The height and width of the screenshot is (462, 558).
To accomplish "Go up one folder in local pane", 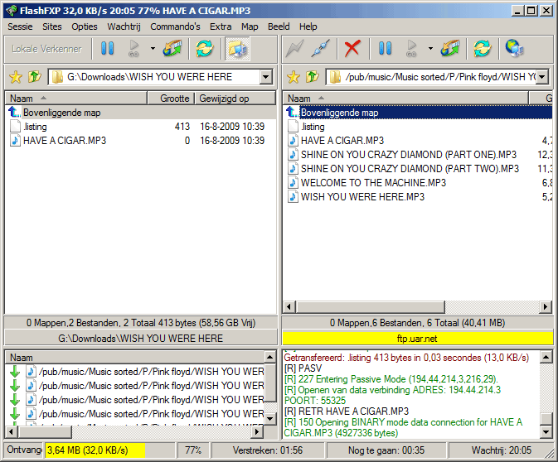I will tap(35, 77).
